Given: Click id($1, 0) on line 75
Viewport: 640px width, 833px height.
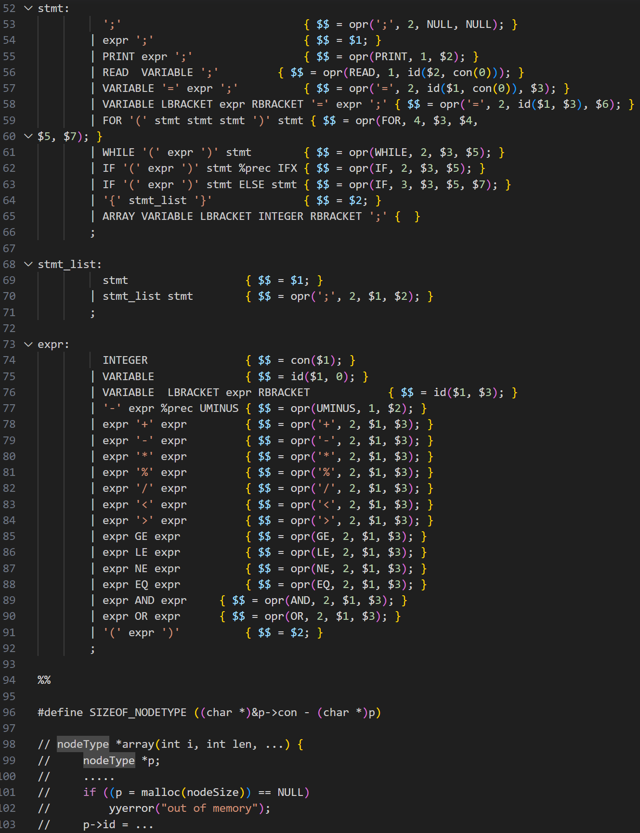Looking at the screenshot, I should (319, 377).
